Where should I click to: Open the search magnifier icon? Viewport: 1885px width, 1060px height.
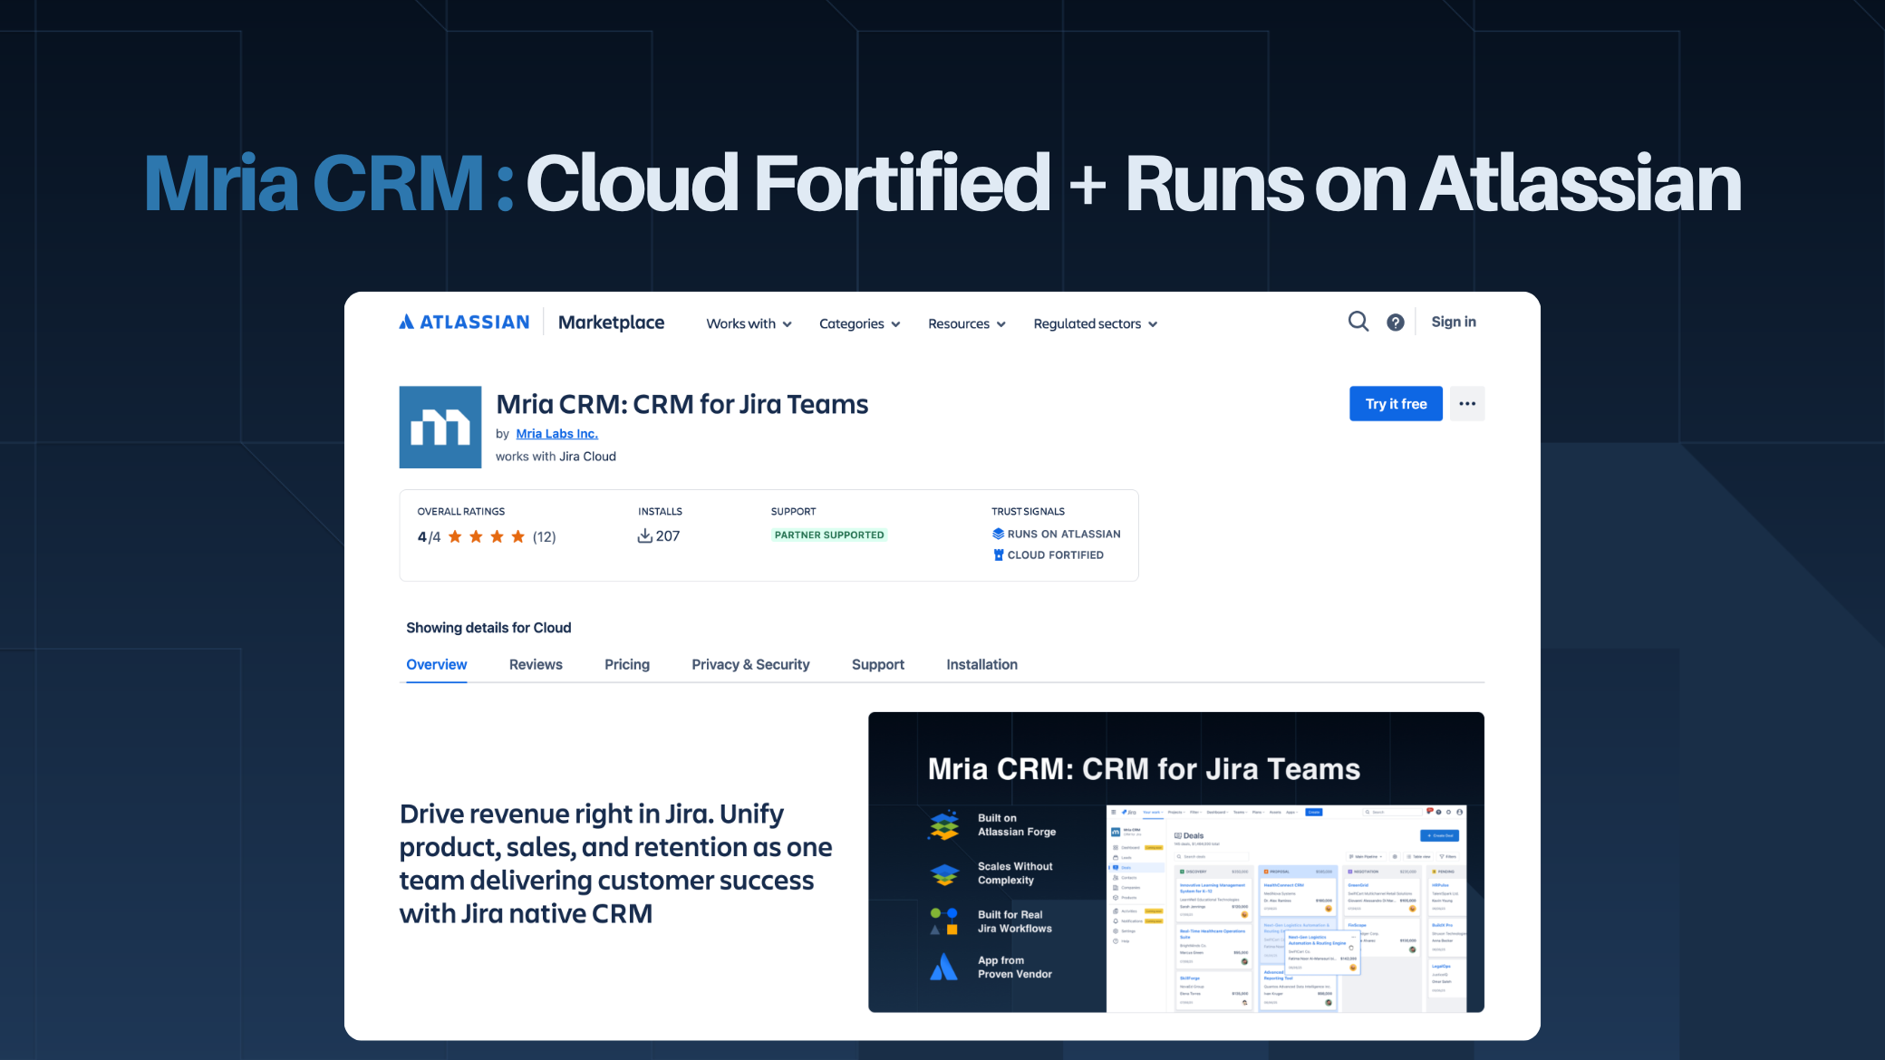click(x=1358, y=322)
